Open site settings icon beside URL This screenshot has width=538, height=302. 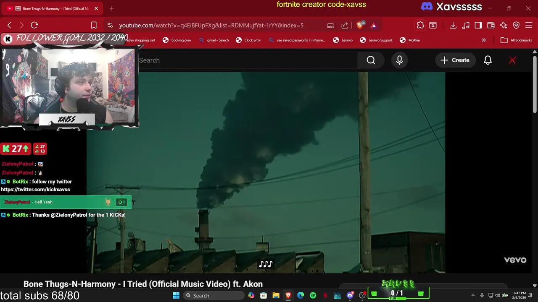click(110, 25)
